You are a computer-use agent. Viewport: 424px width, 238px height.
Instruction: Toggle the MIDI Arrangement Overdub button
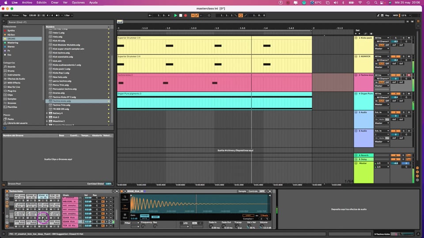(193, 15)
